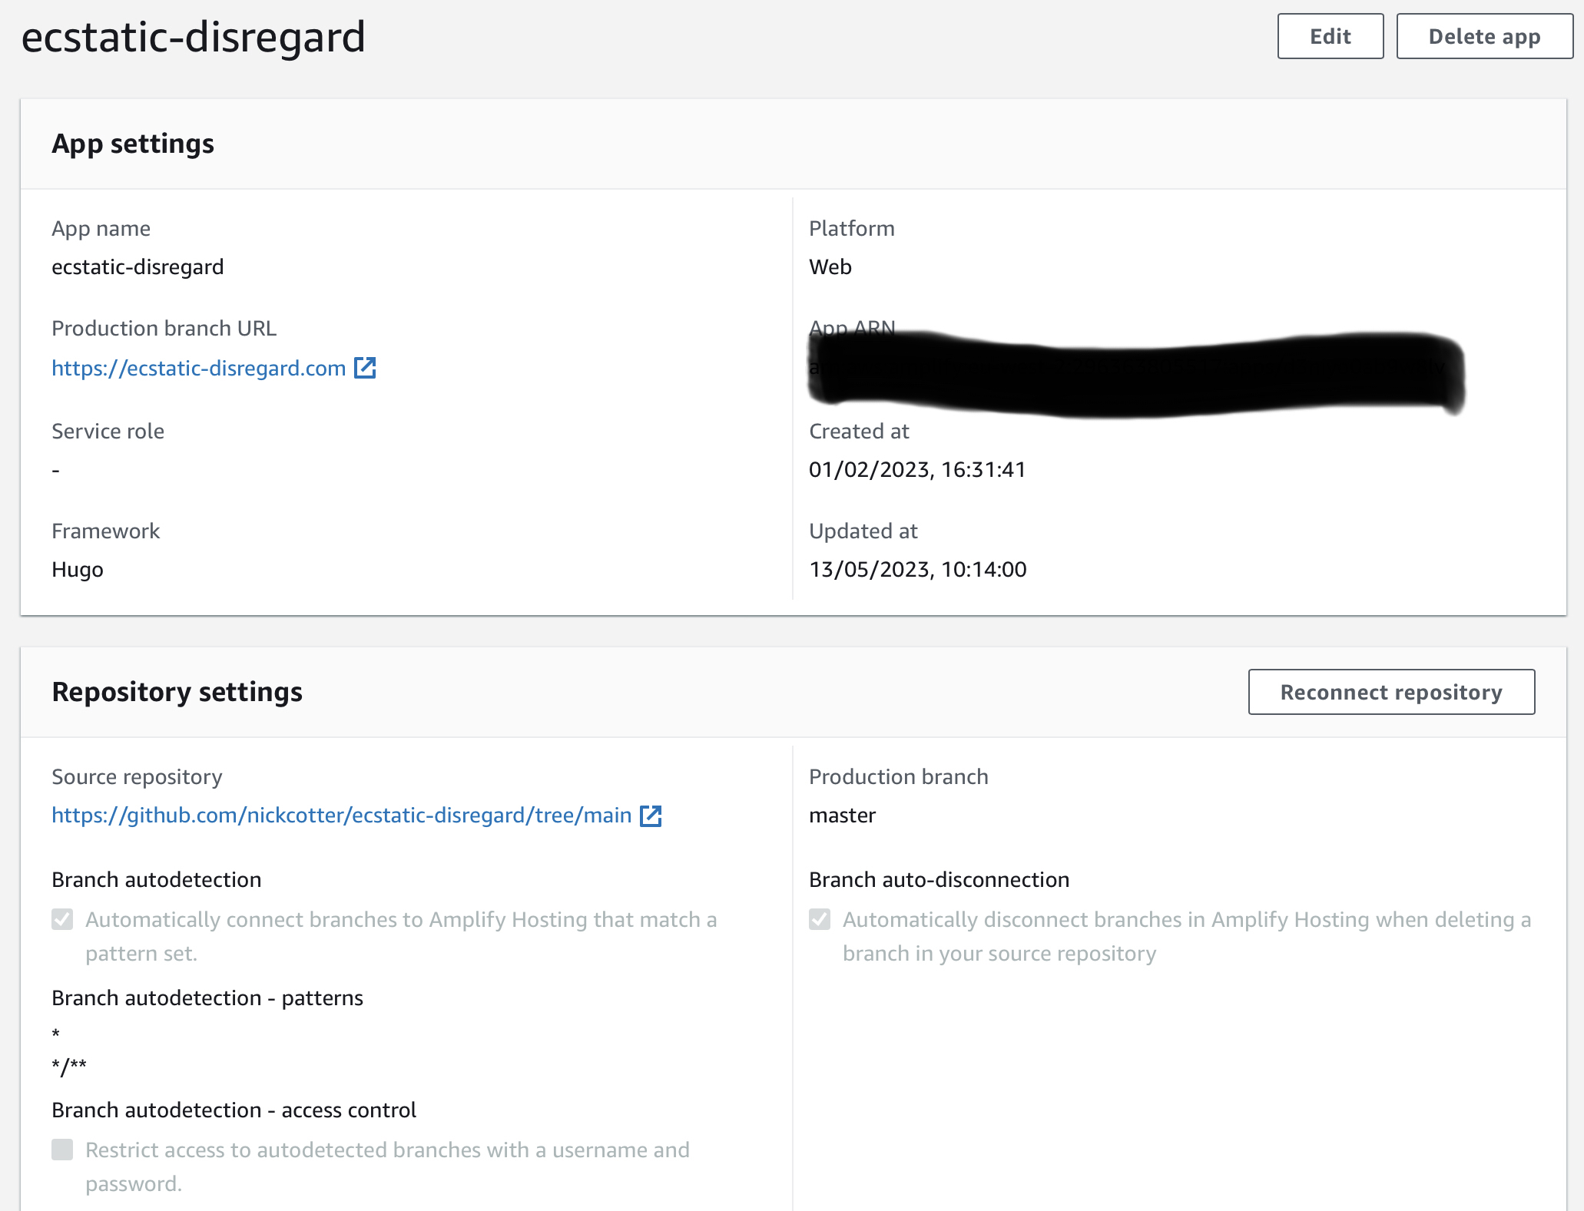Click the Source repository label

(137, 777)
